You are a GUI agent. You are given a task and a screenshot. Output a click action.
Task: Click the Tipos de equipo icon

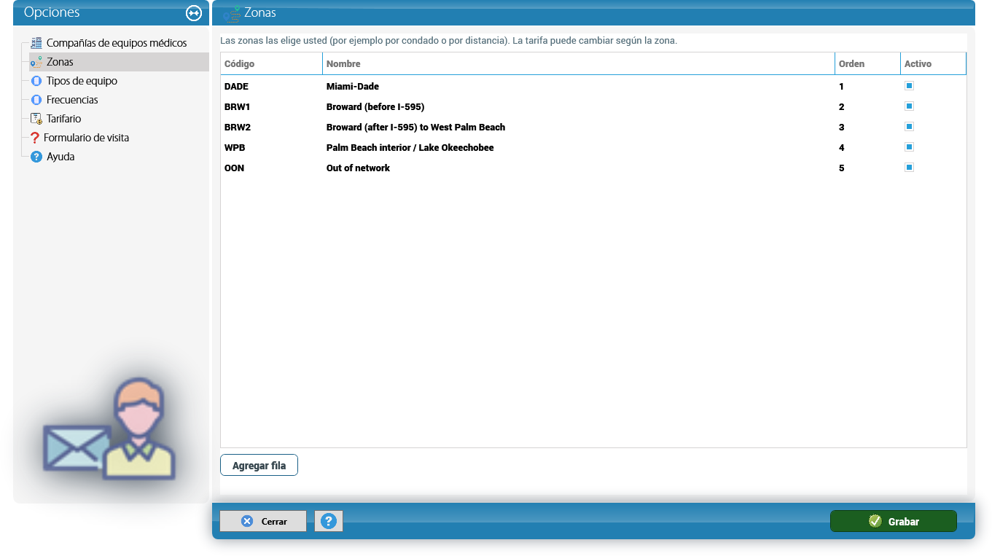pos(36,81)
